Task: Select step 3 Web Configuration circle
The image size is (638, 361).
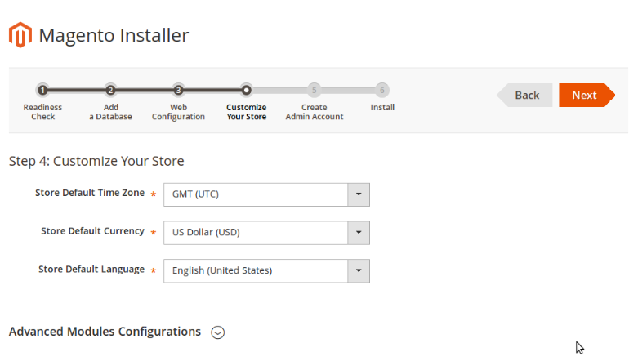Action: (x=178, y=90)
